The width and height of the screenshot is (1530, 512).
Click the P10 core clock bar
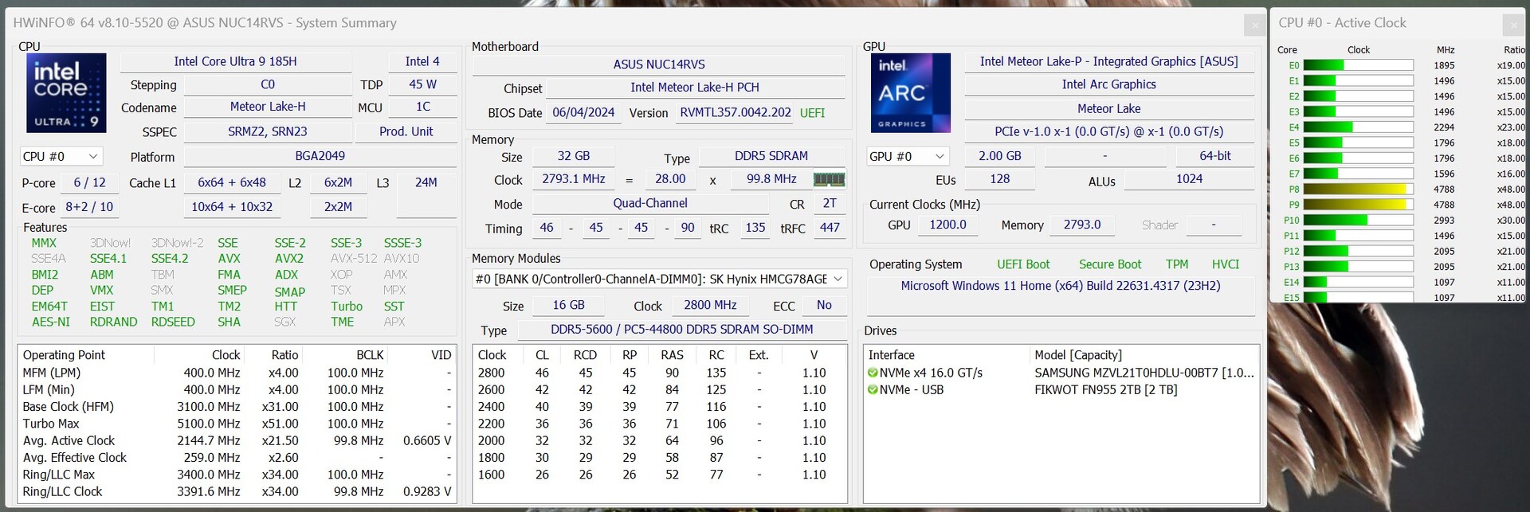(x=1358, y=221)
